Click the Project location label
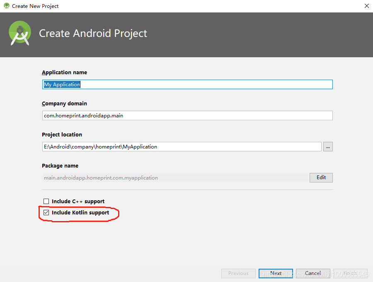Image resolution: width=373 pixels, height=282 pixels. point(62,135)
